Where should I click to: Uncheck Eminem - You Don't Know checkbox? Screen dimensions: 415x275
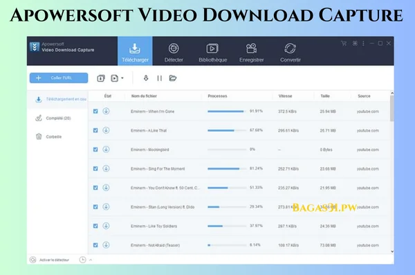pos(95,188)
